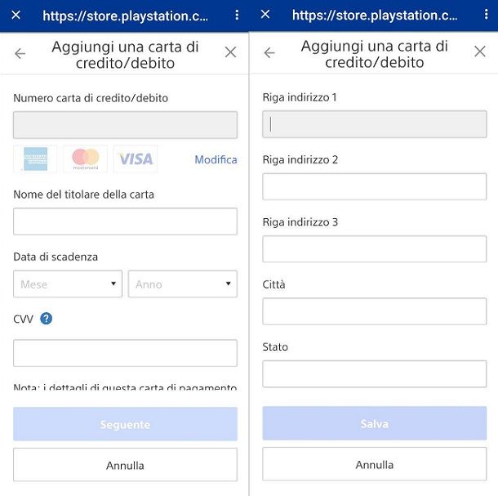This screenshot has height=496, width=498.
Task: Go back from right address form
Action: tap(269, 53)
